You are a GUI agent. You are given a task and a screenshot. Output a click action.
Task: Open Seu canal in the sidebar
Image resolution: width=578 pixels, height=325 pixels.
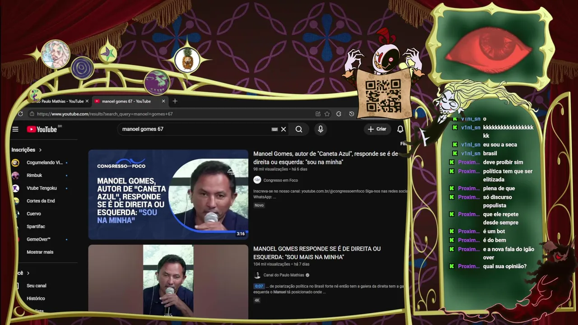click(x=37, y=286)
